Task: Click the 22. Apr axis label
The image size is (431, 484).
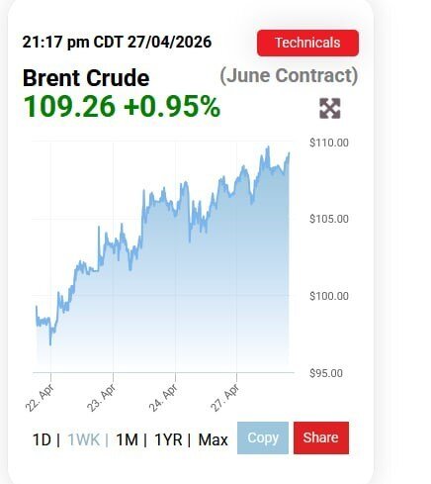Action: 40,397
